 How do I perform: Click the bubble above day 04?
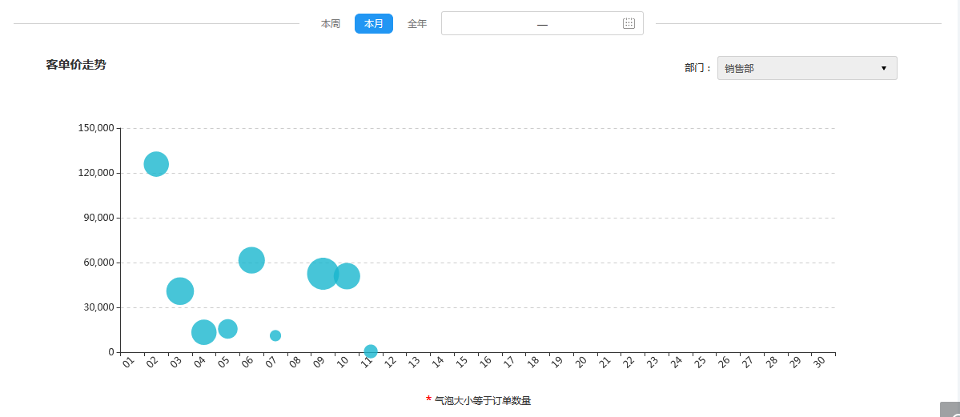(204, 332)
